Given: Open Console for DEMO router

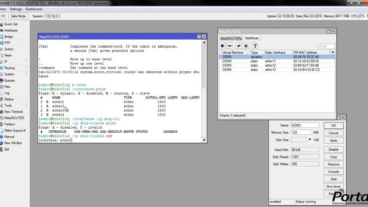Looking at the screenshot, I should coord(333,171).
